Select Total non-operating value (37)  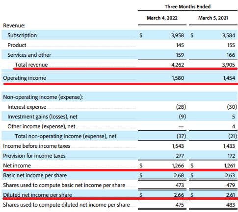click(x=181, y=136)
